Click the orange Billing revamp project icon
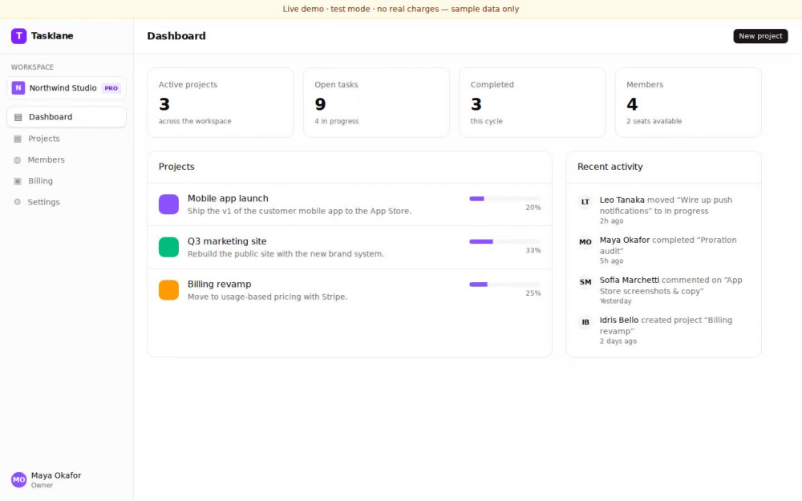Viewport: 802px width, 501px height. click(168, 290)
